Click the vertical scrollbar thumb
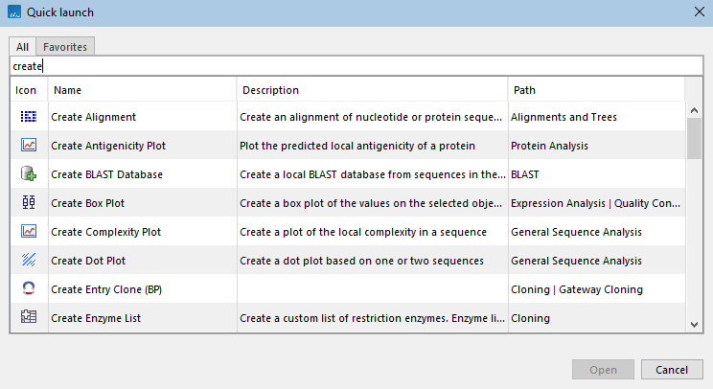This screenshot has height=389, width=713. pyautogui.click(x=694, y=138)
